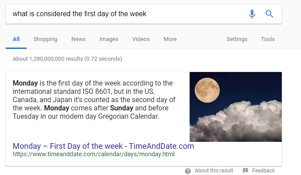Open the Tools options
301x175 pixels.
point(268,39)
